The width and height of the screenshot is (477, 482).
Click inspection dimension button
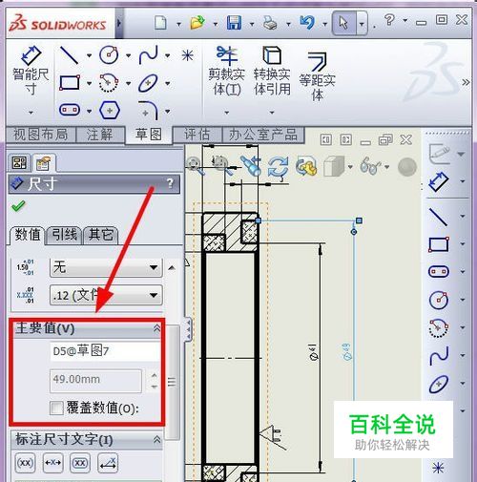coord(80,463)
